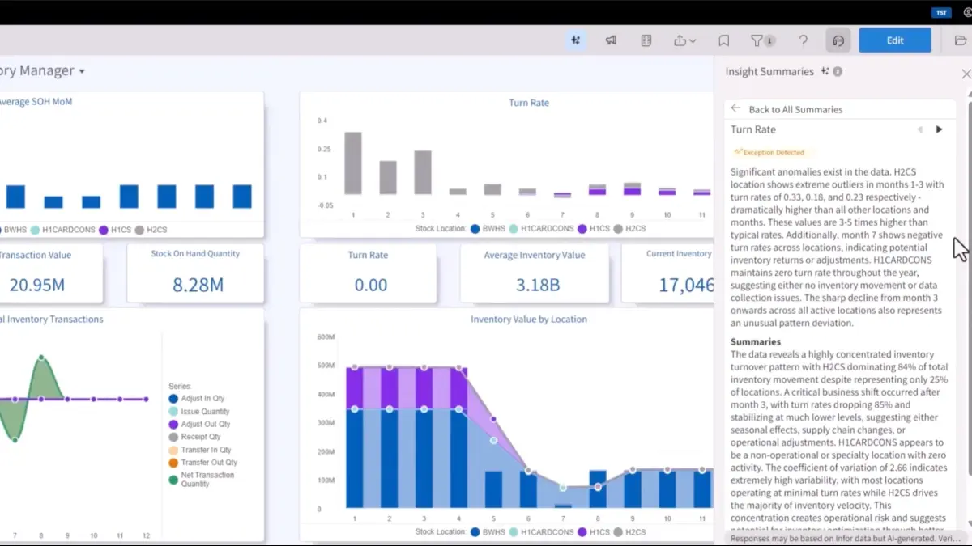
Task: Toggle Adjust Out Qty series
Action: tap(199, 424)
